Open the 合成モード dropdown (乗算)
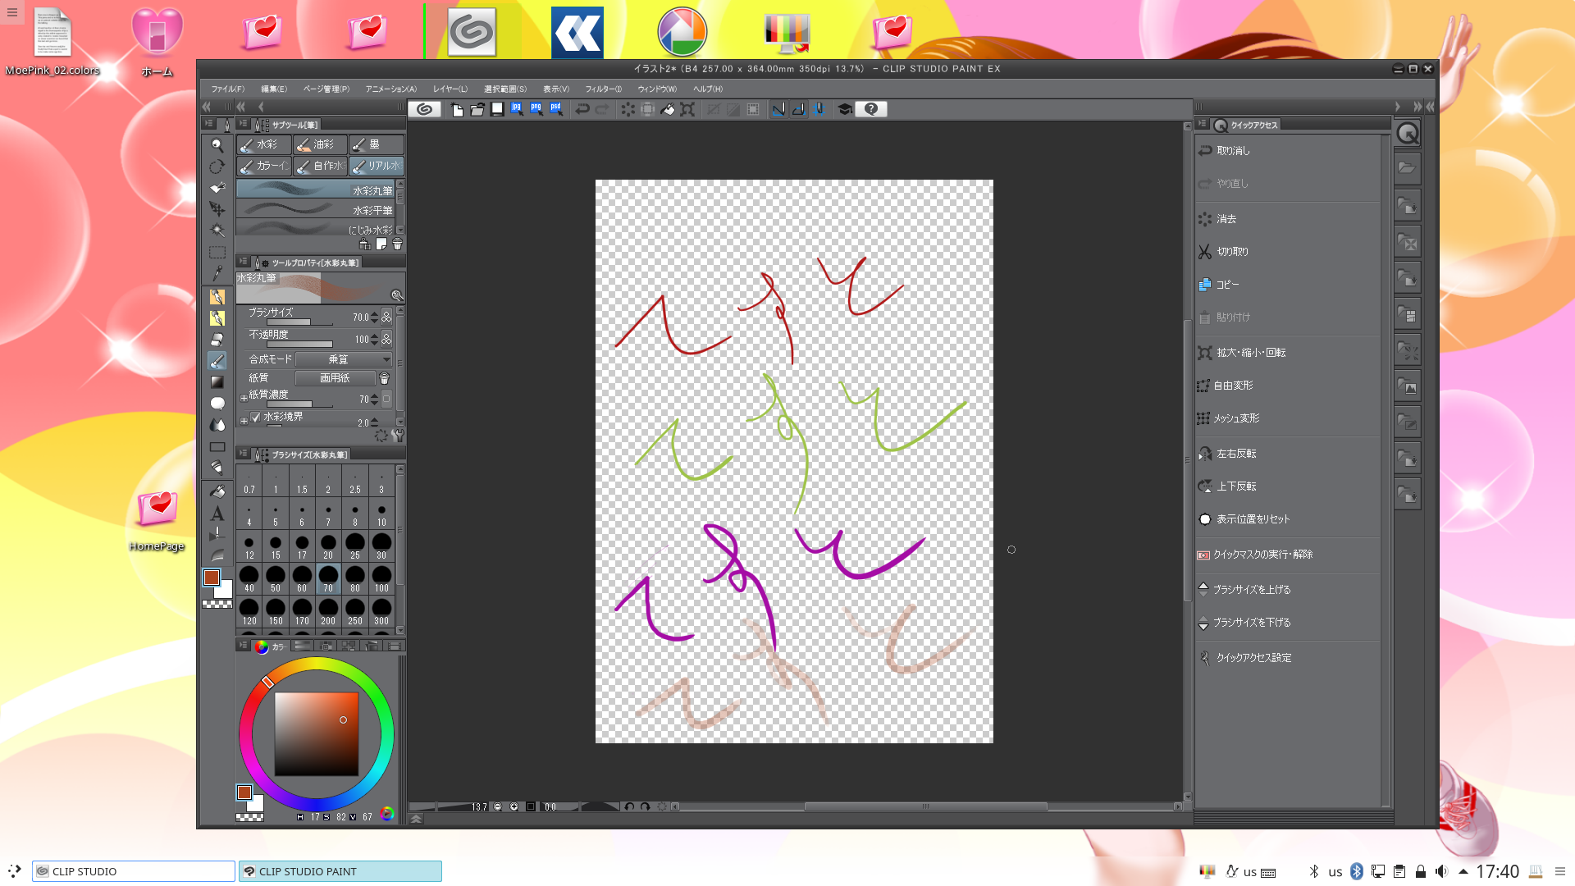1575x886 pixels. pos(344,359)
